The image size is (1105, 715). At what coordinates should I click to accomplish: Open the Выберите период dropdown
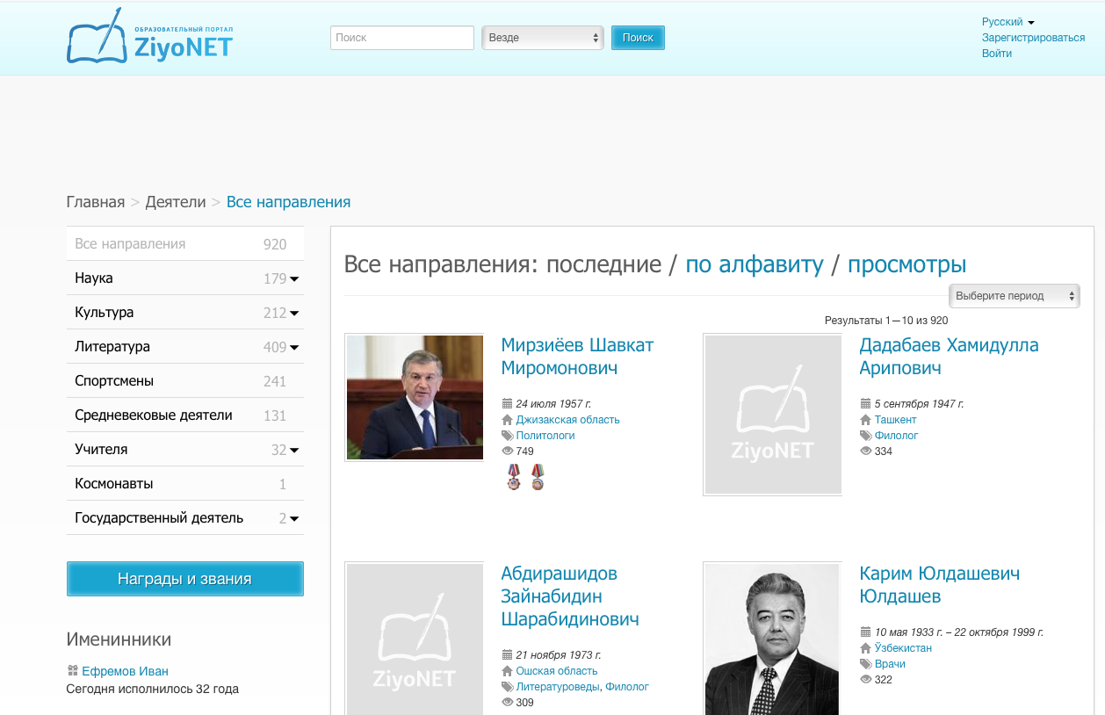(x=1014, y=296)
